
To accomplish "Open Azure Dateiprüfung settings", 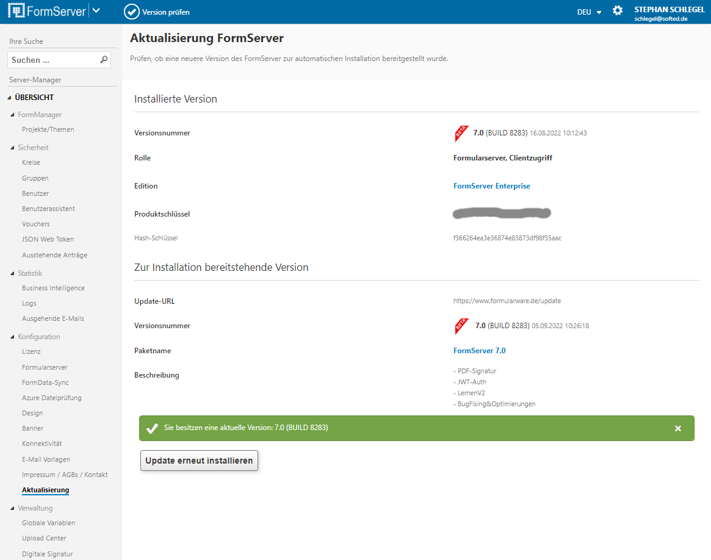I will tap(52, 398).
